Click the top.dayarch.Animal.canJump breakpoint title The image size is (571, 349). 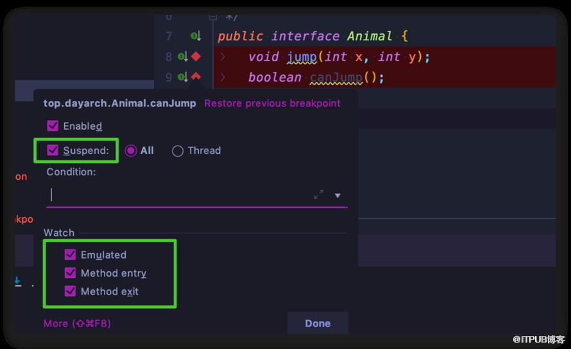119,103
